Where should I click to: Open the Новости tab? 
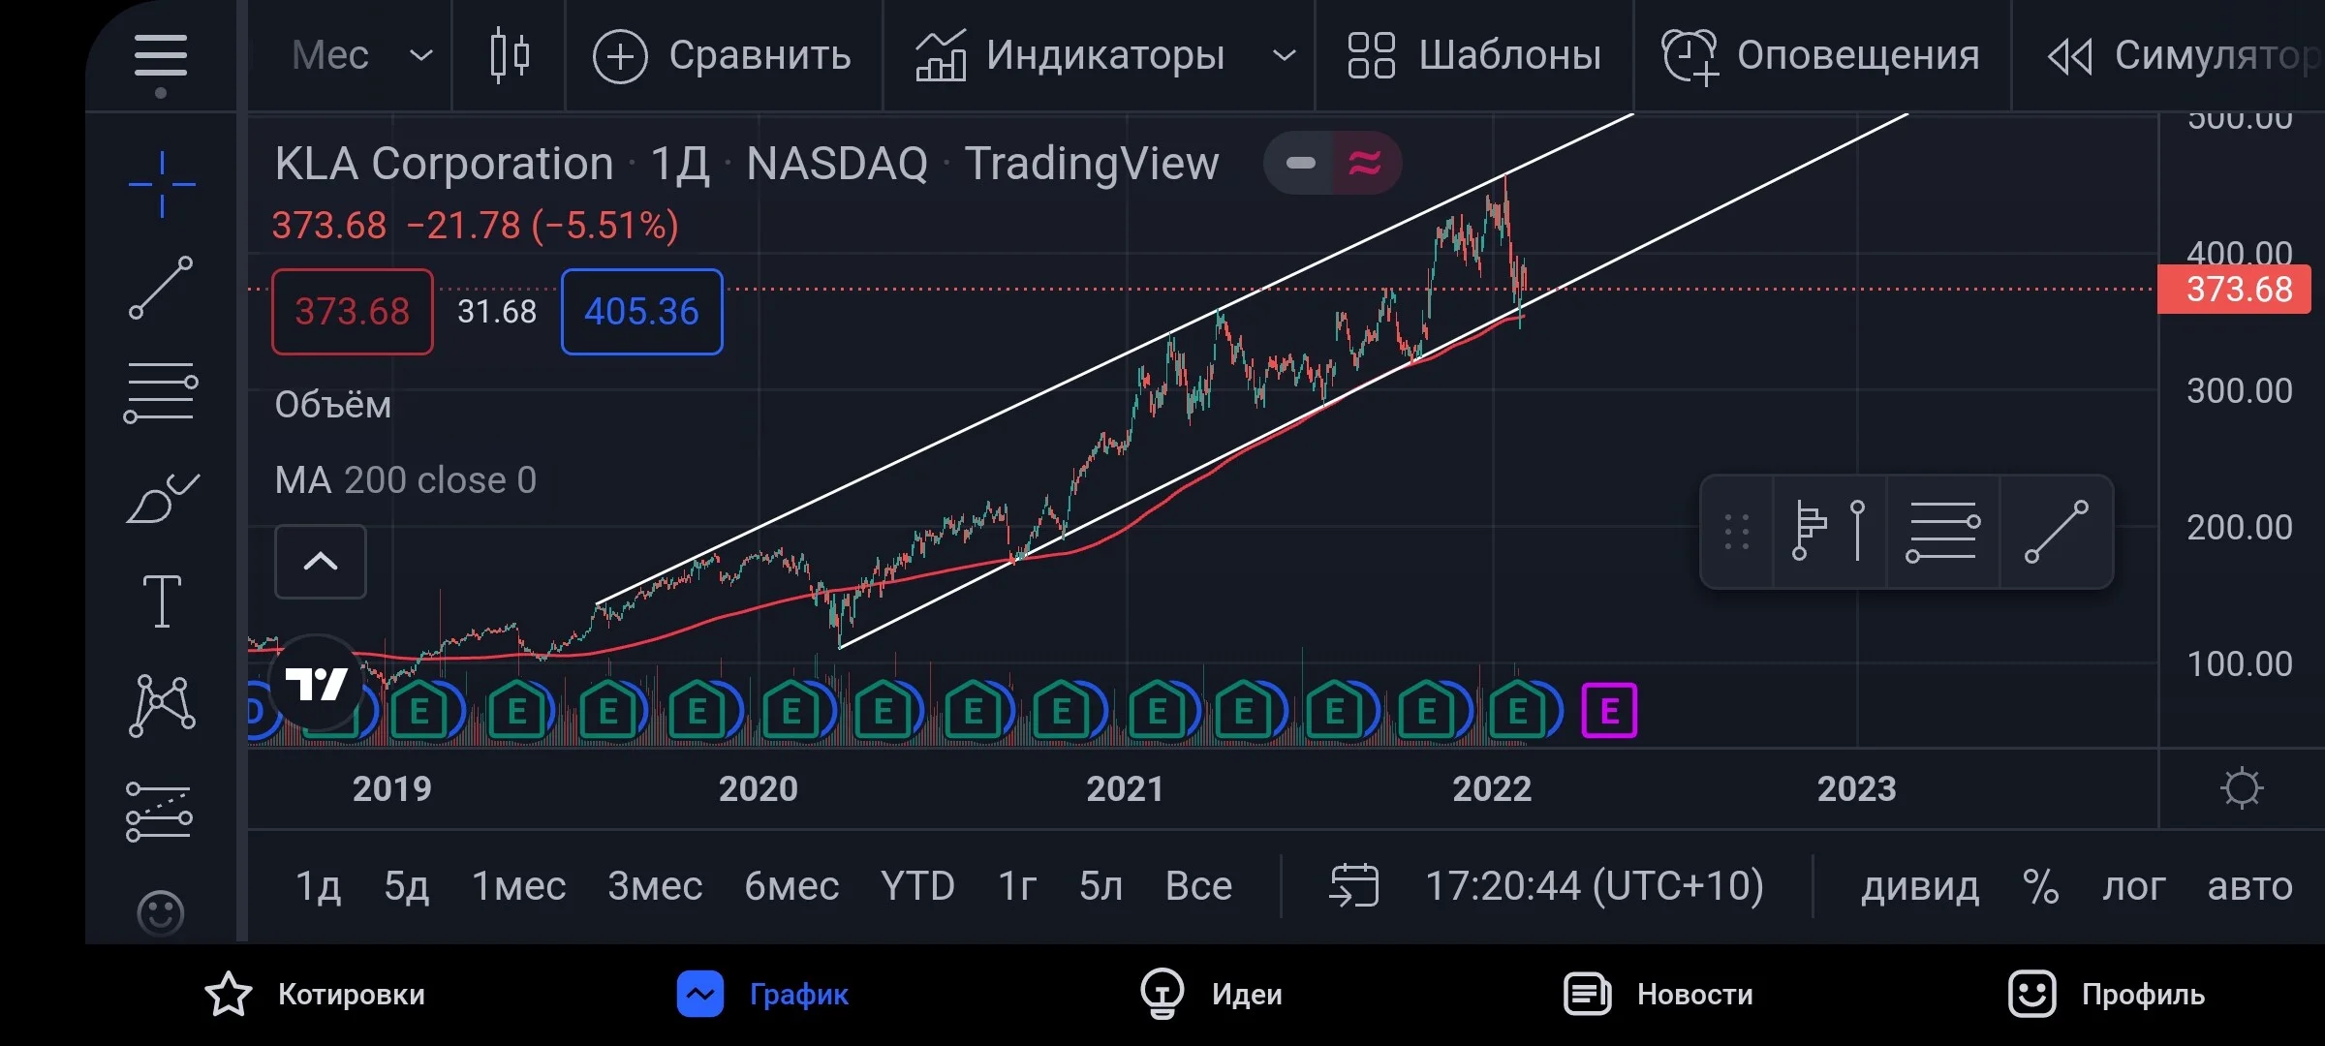pos(1658,994)
